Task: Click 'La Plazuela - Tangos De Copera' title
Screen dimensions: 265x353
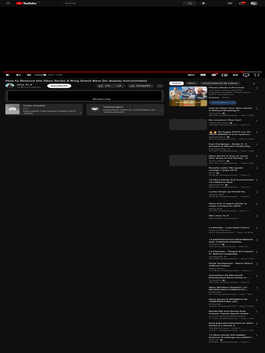Action: [x=231, y=253]
